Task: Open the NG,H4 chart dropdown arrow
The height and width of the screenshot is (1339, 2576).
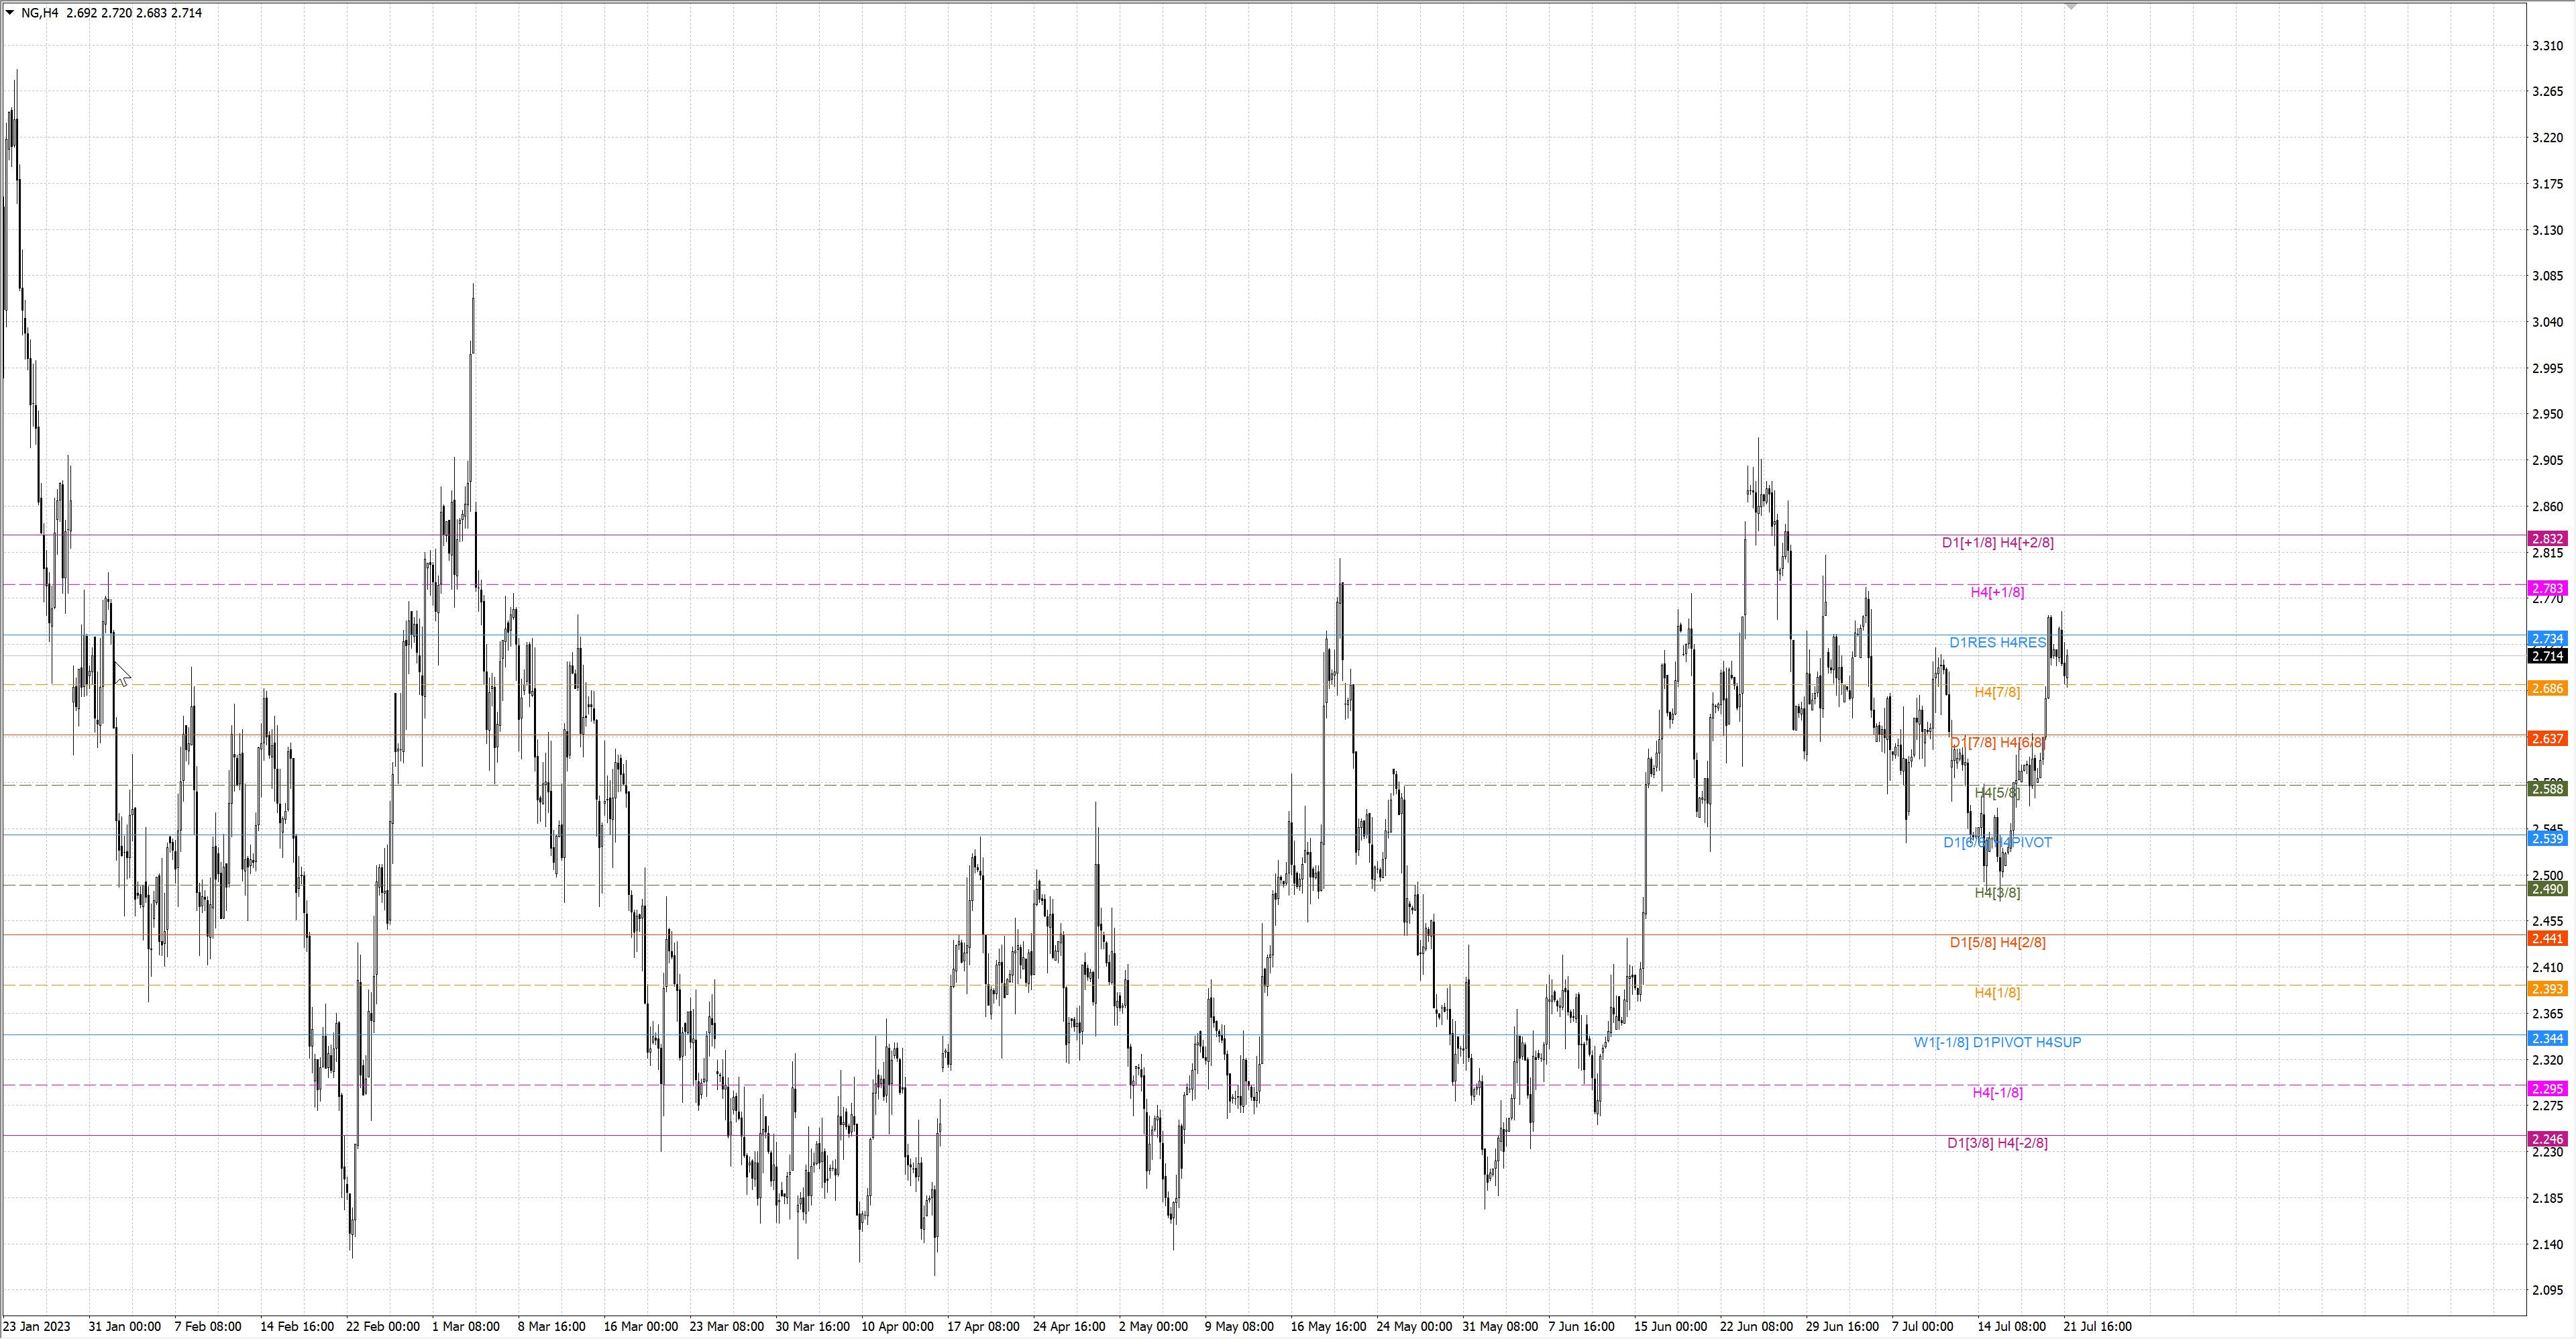Action: click(10, 13)
